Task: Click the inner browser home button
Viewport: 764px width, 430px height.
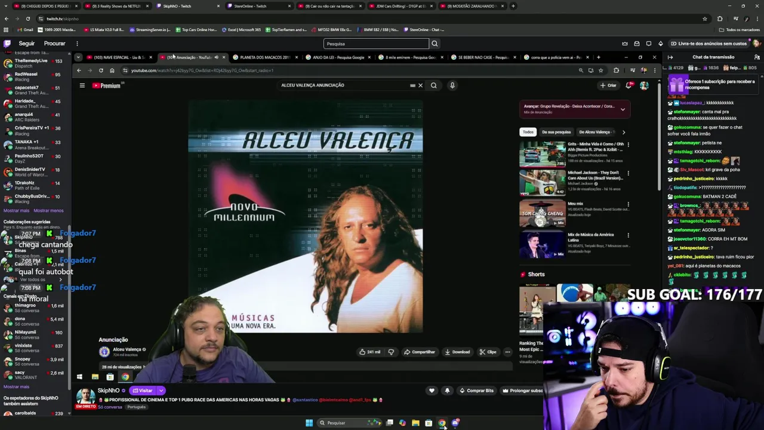Action: 112,70
